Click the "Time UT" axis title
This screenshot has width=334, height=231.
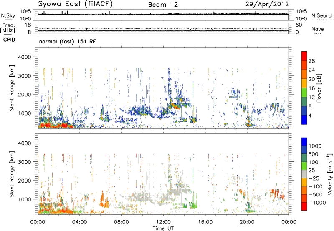coord(163,228)
